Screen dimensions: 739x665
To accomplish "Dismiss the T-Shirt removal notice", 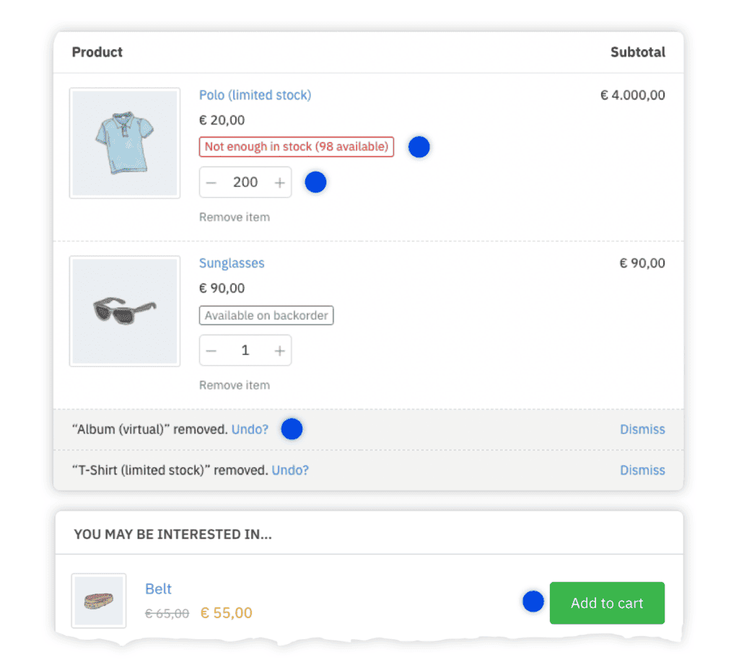I will 642,470.
